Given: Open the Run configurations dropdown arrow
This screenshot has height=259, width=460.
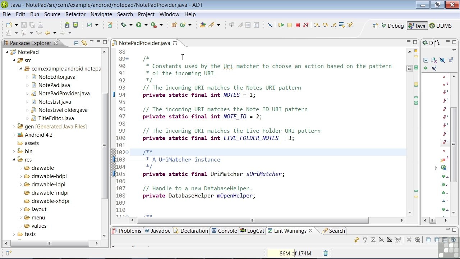Looking at the screenshot, I should click(146, 25).
